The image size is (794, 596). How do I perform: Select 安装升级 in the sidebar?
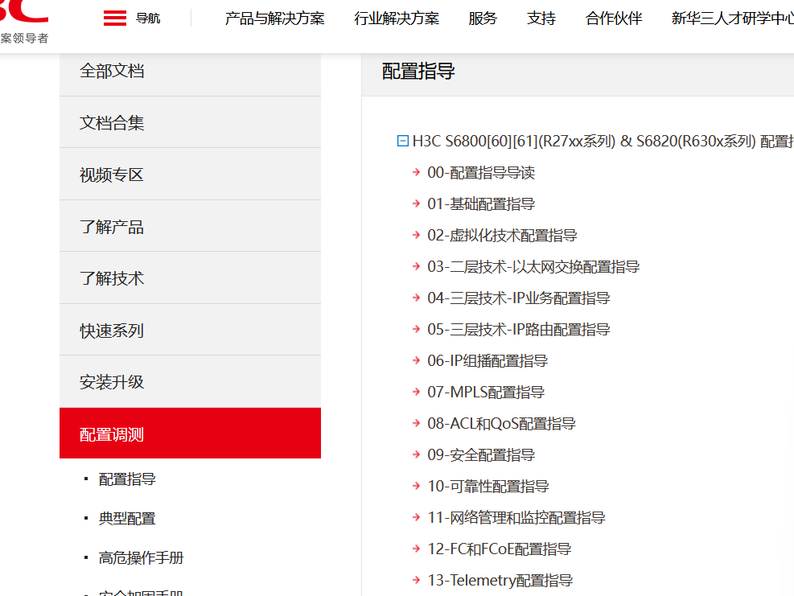coord(190,382)
